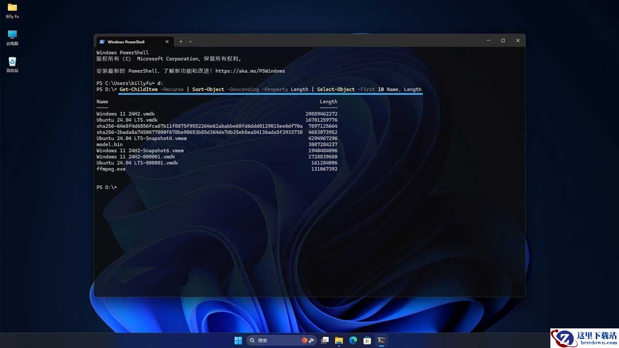This screenshot has height=348, width=619.
Task: Close the Windows PowerShell tab
Action: (167, 42)
